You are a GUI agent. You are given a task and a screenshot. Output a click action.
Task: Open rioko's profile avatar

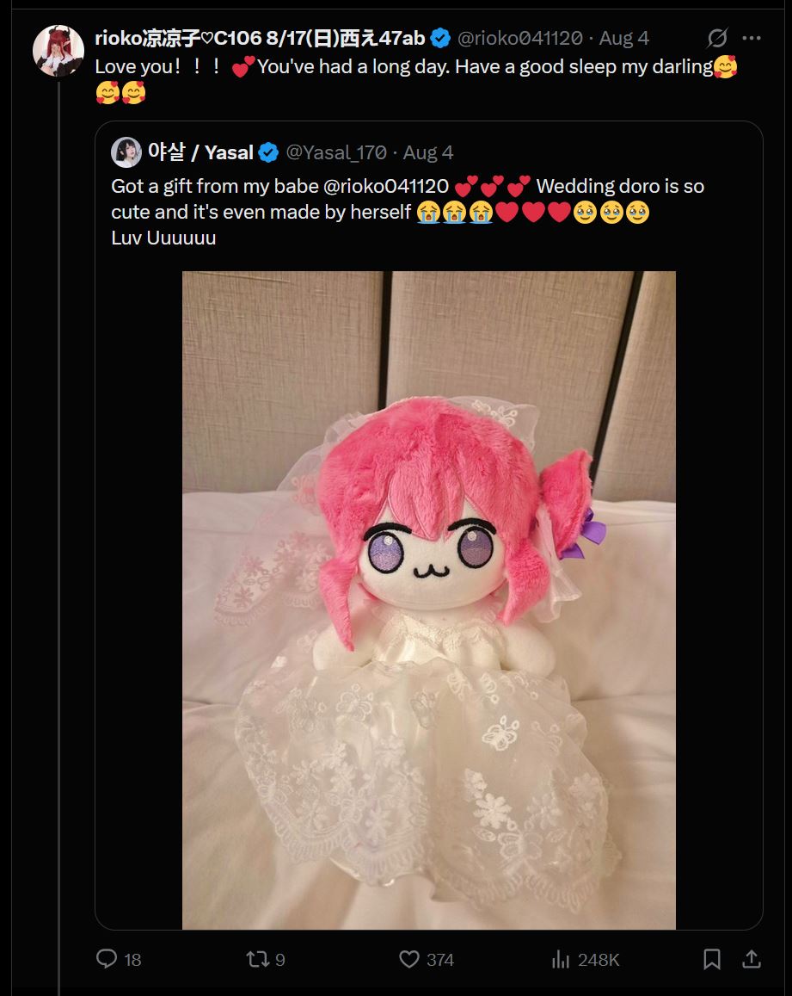pos(58,51)
